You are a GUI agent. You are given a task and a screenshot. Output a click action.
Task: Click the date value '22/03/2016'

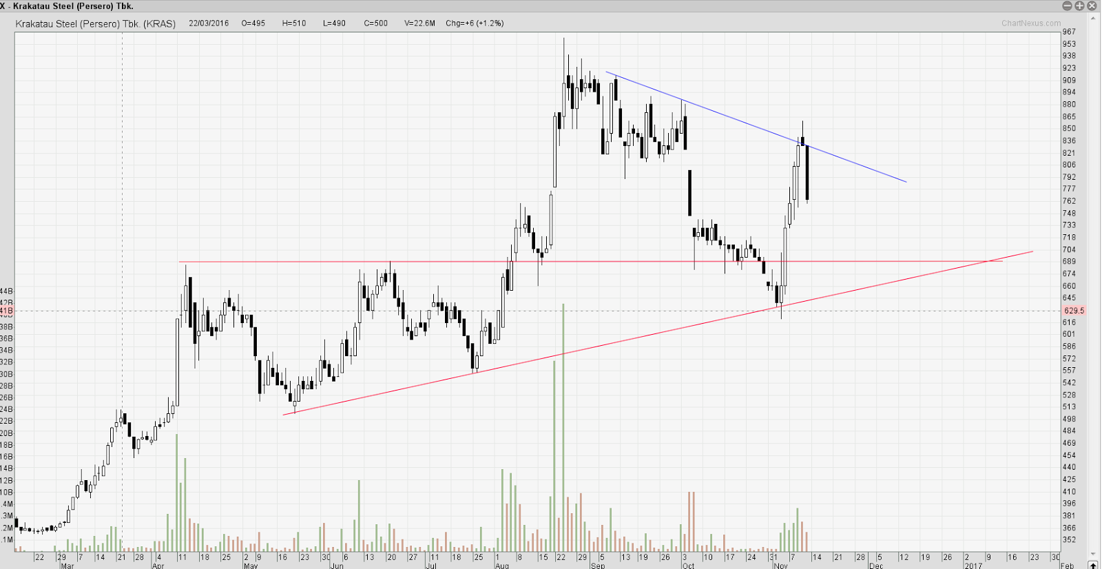click(x=209, y=23)
